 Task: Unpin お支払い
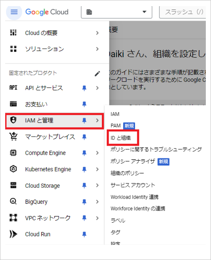[84, 104]
